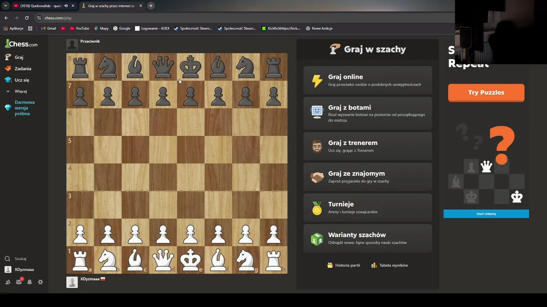Select Graj ze znajomym option
This screenshot has height=307, width=547.
coord(368,177)
